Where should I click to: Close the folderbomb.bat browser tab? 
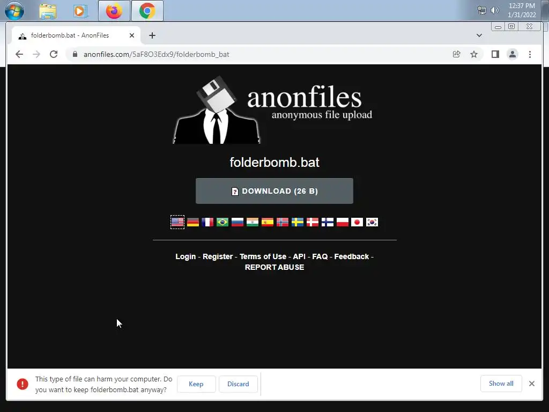(x=132, y=35)
